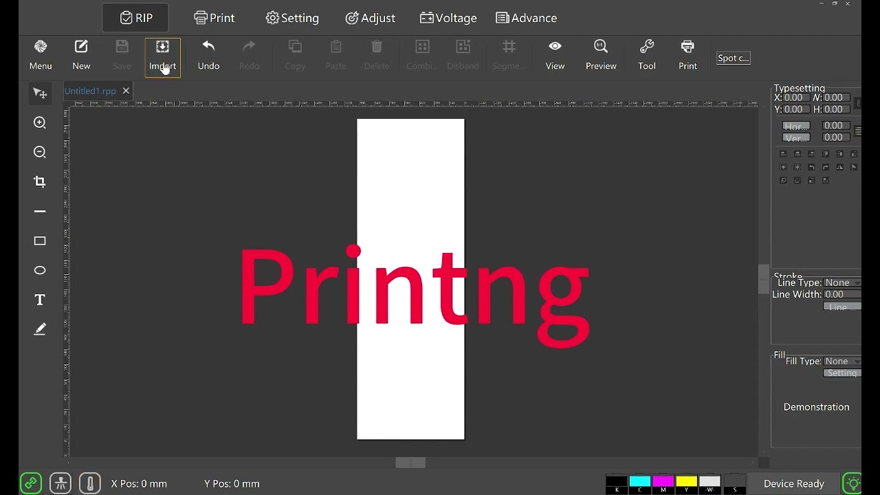
Task: Click the Demonstration label
Action: point(816,407)
